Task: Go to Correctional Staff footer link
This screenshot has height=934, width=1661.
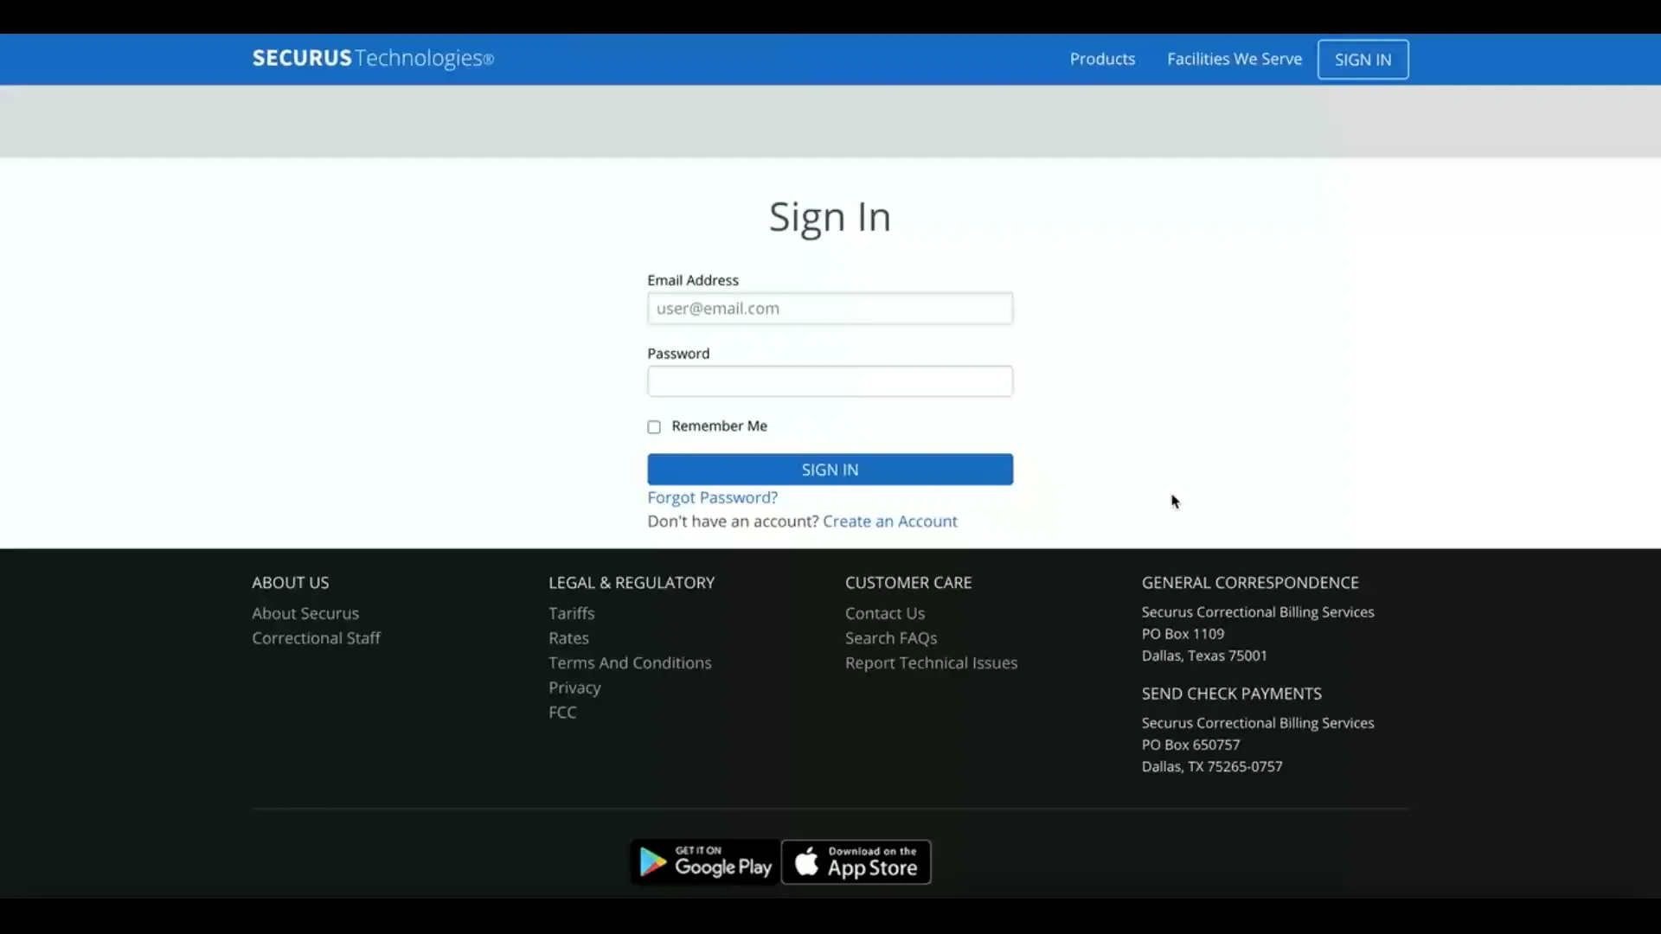Action: (x=316, y=638)
